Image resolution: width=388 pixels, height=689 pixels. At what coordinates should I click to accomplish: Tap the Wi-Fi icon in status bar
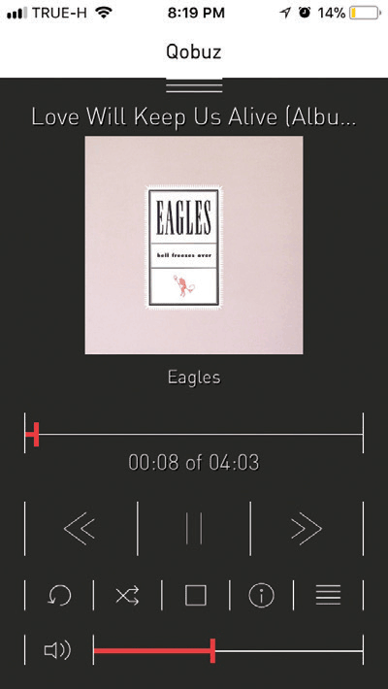pos(104,14)
